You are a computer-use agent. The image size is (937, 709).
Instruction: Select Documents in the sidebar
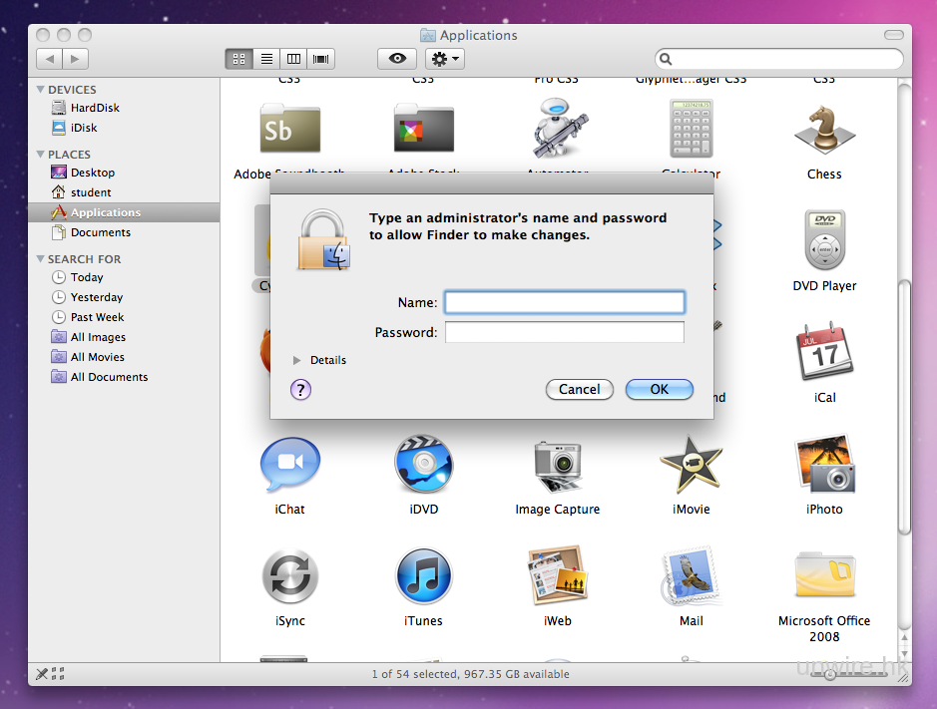pyautogui.click(x=100, y=232)
